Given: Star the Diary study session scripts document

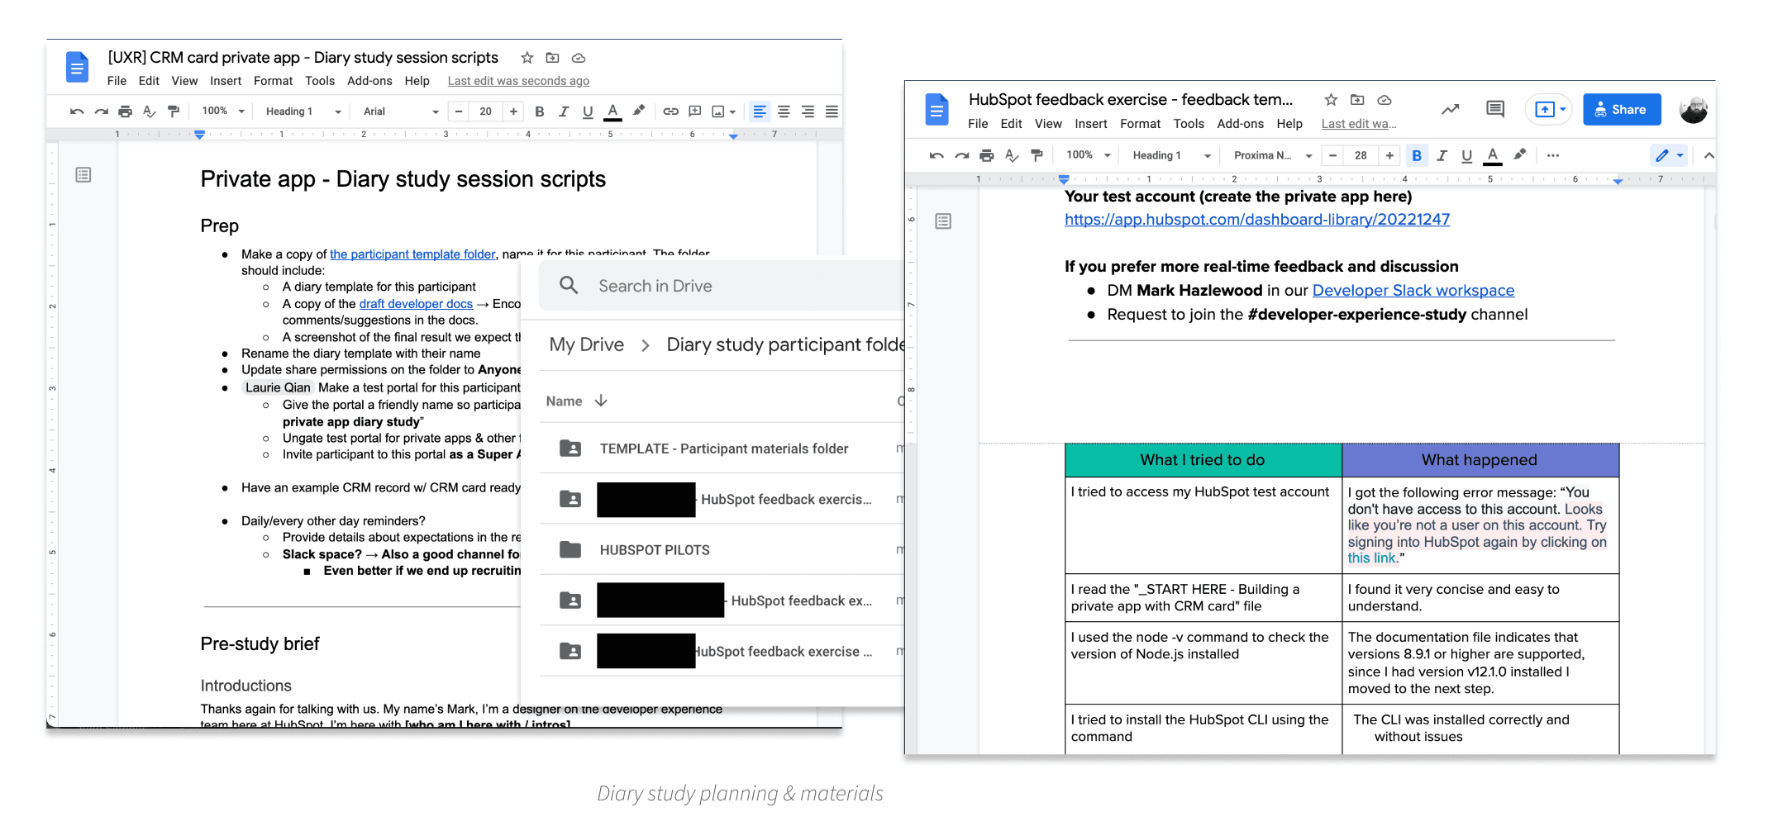Looking at the screenshot, I should coord(527,58).
